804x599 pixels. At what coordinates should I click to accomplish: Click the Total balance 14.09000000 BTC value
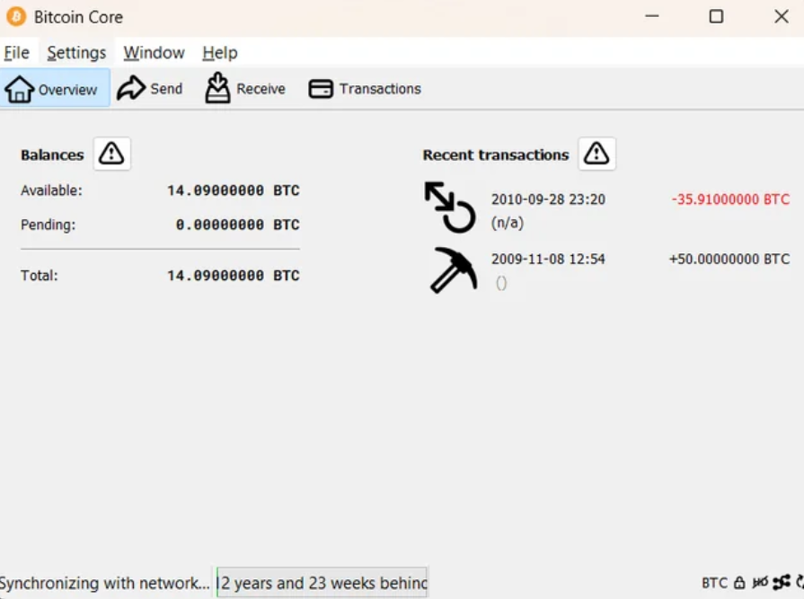[x=234, y=276]
